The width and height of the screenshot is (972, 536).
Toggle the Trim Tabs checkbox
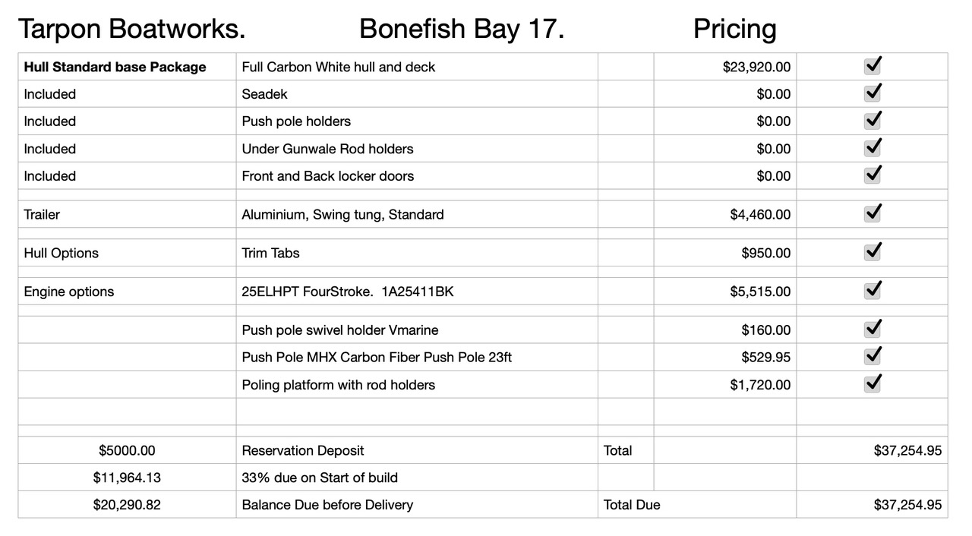pos(873,253)
